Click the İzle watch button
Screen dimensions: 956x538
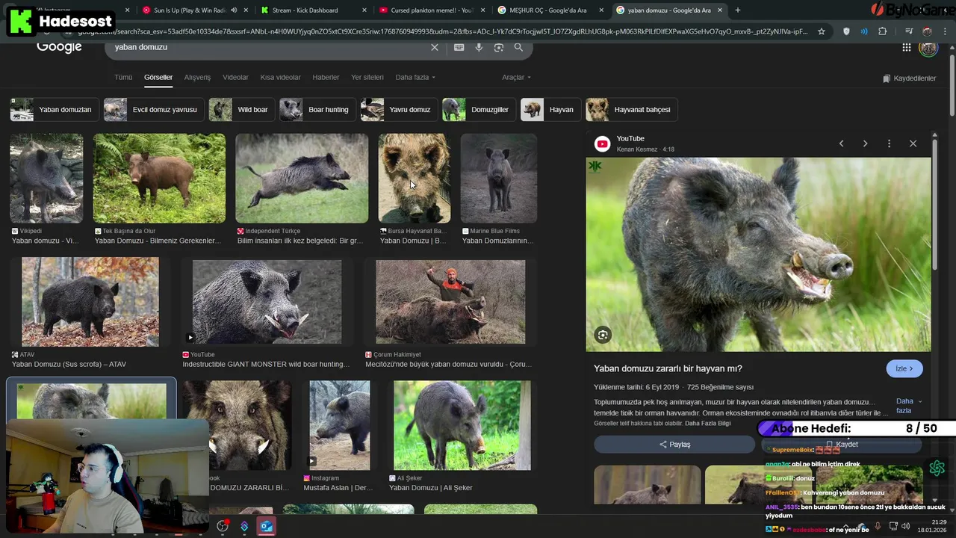click(x=904, y=368)
